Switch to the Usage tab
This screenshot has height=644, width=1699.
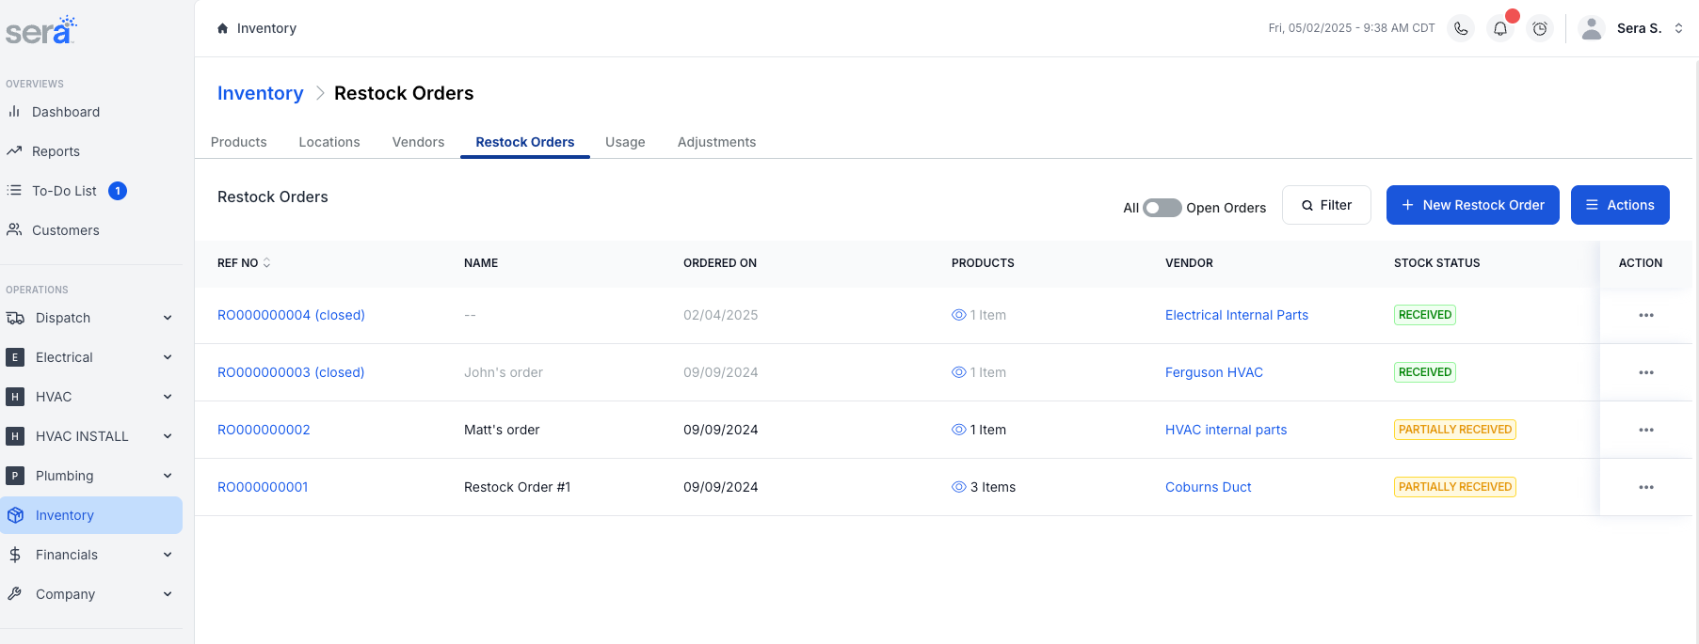pyautogui.click(x=625, y=142)
